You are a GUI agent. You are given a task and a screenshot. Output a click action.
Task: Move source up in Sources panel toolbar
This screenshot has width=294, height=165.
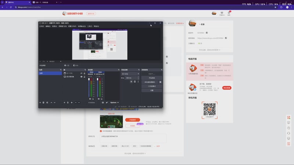click(x=76, y=103)
